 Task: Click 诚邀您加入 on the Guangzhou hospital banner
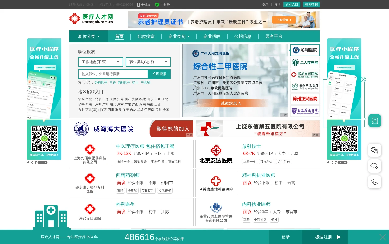pos(231,103)
